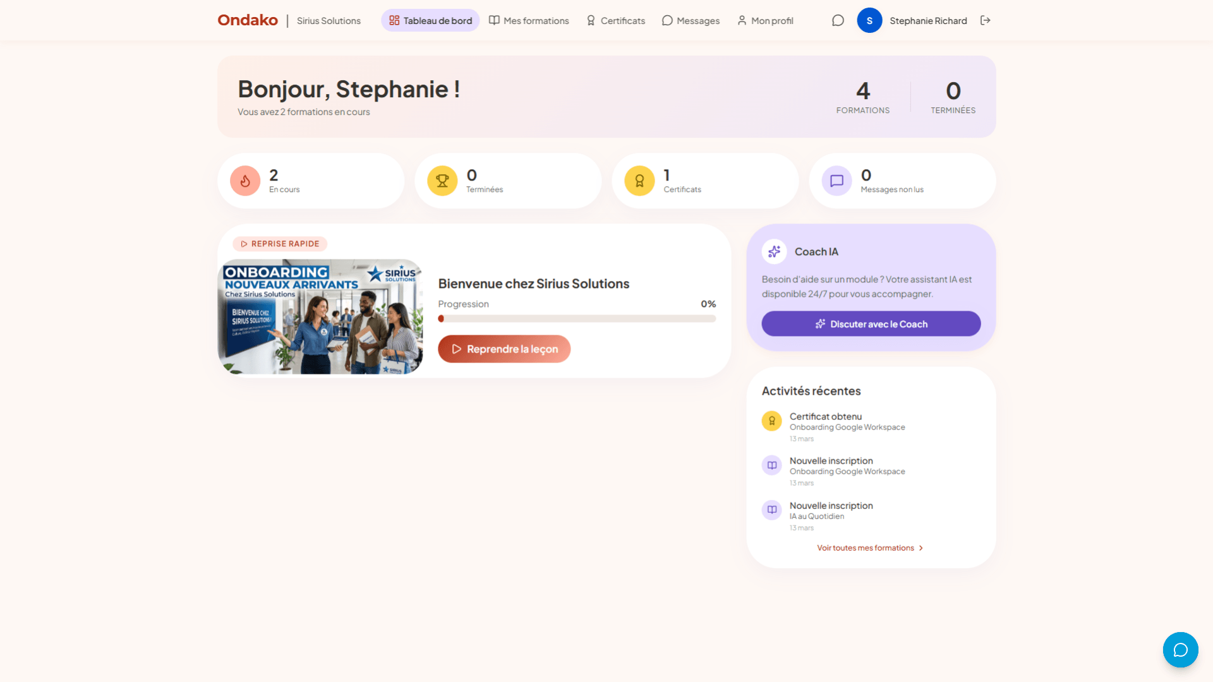Click Nouvelle inscription Google Workspace book icon

coord(771,465)
